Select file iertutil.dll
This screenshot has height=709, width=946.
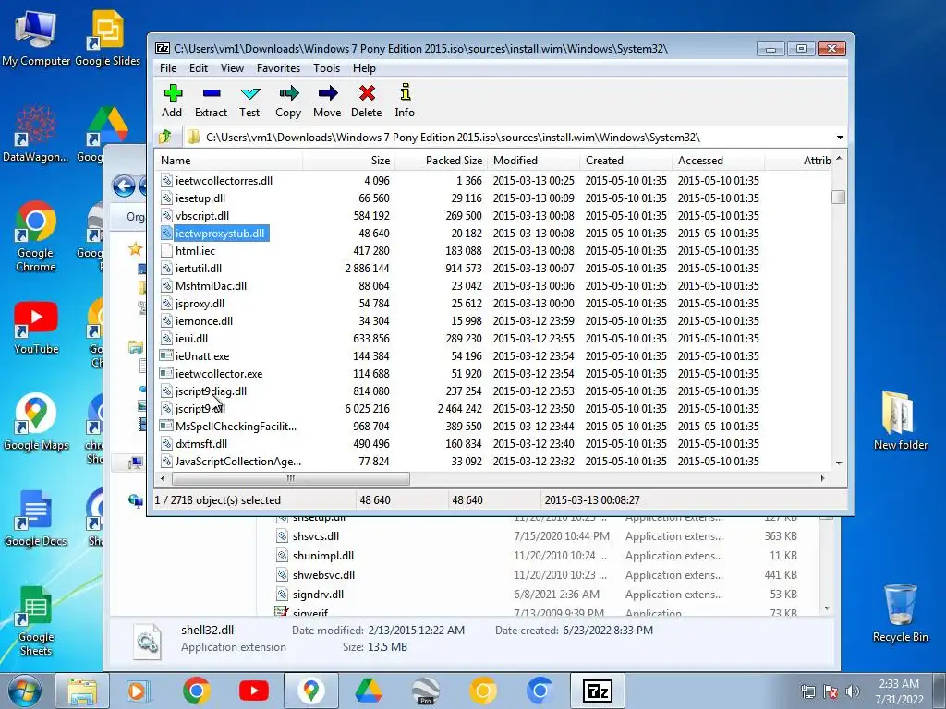(x=199, y=269)
